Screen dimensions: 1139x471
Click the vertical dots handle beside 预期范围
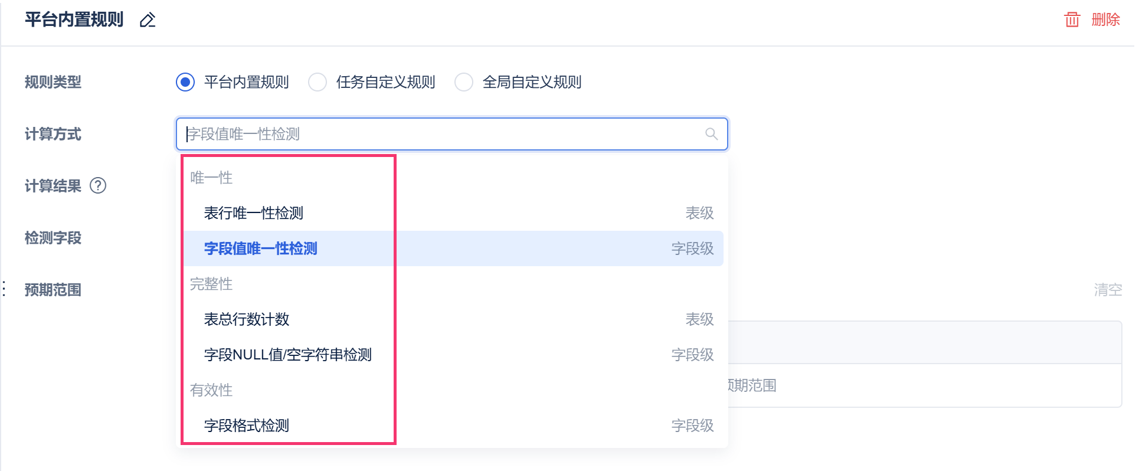coord(5,289)
